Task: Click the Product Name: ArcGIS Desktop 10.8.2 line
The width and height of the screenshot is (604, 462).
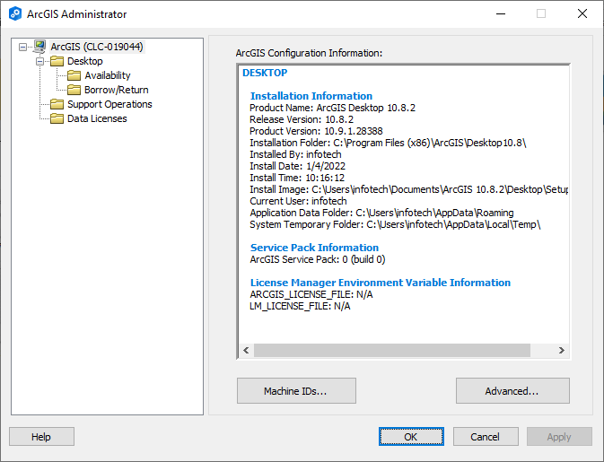Action: click(x=332, y=108)
